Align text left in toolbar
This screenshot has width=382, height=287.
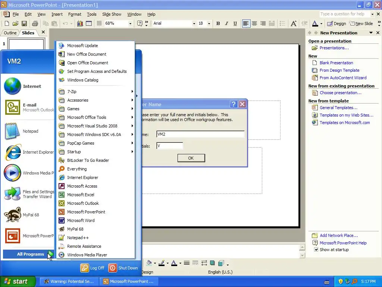coord(246,24)
